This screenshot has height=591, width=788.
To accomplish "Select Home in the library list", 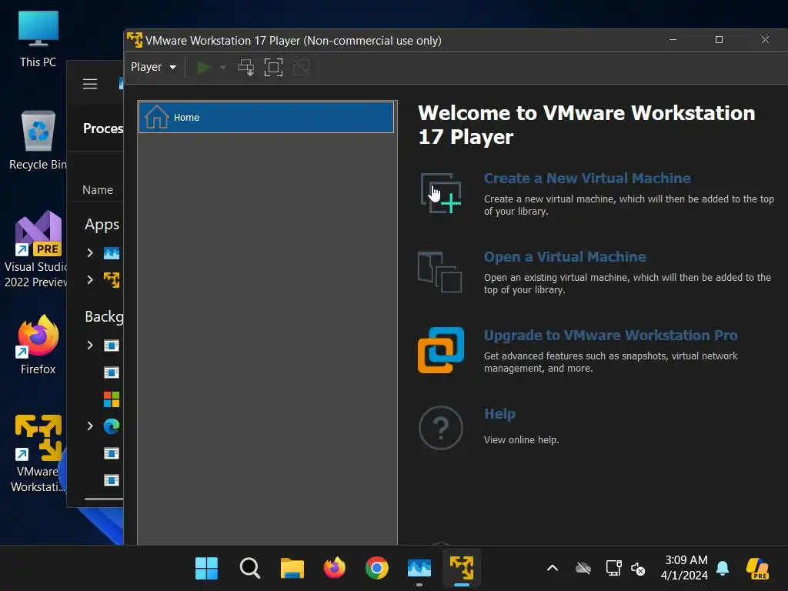I will point(265,117).
